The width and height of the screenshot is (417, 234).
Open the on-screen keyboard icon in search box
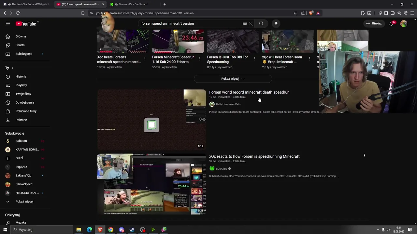click(245, 24)
